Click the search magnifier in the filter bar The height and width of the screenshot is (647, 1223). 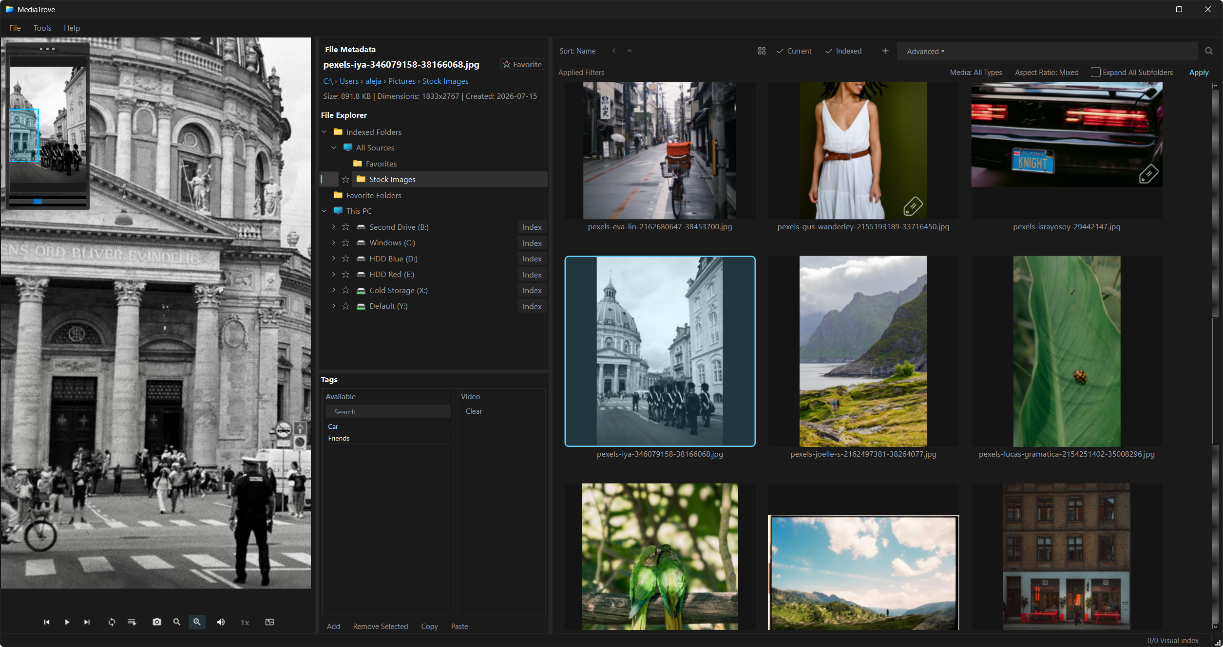pyautogui.click(x=1208, y=51)
